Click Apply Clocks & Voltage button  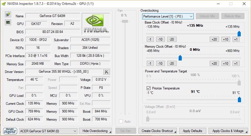[x=228, y=131]
